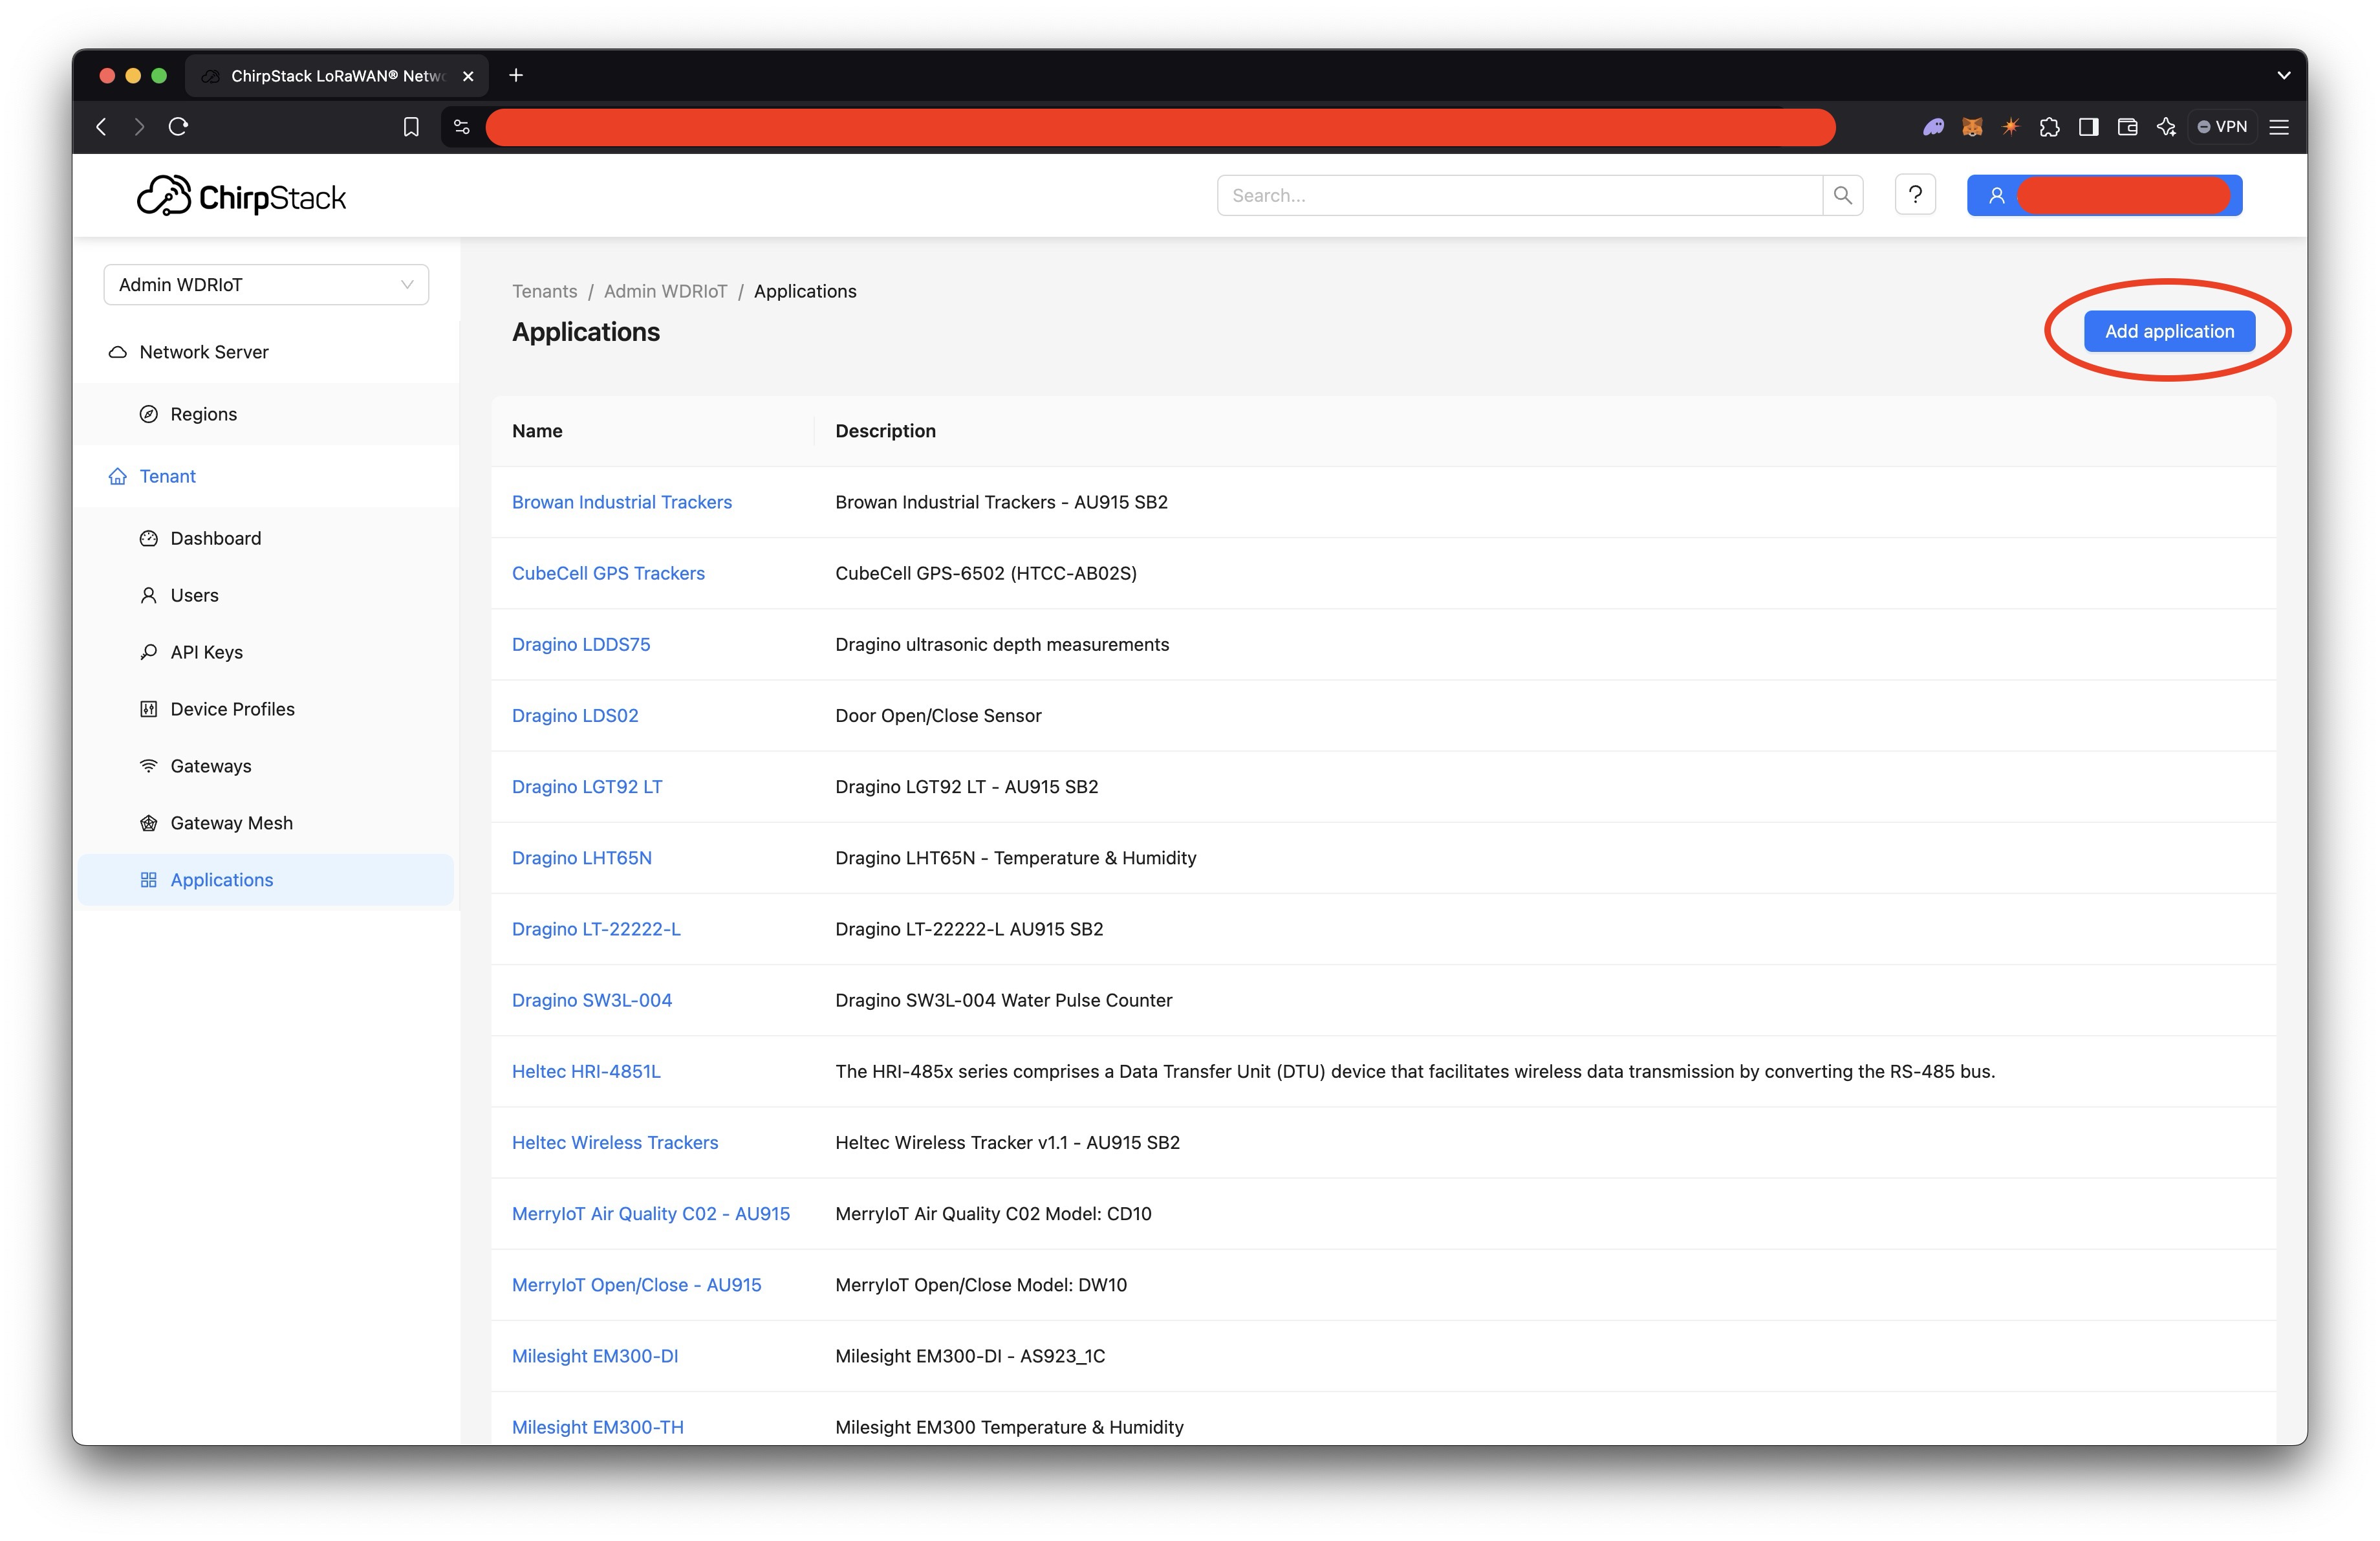
Task: Close the ChirpStack browser tab
Action: pos(468,76)
